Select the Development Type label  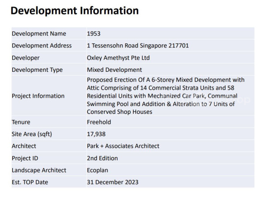click(x=37, y=70)
